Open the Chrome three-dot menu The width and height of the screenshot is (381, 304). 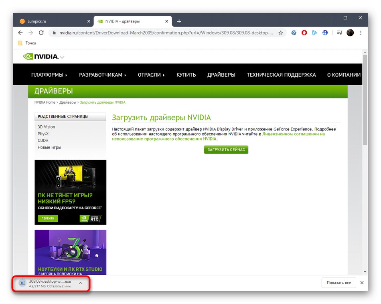(x=361, y=33)
